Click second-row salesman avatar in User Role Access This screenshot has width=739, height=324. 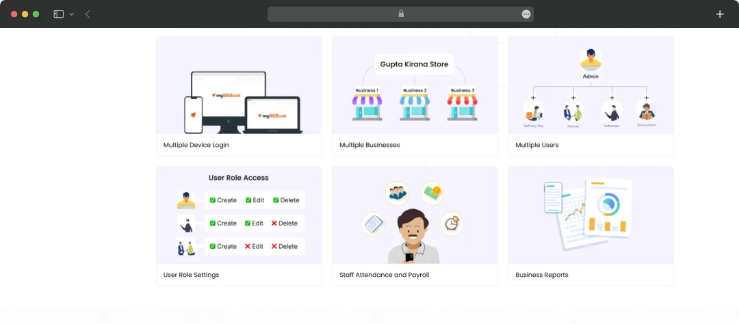pos(186,224)
